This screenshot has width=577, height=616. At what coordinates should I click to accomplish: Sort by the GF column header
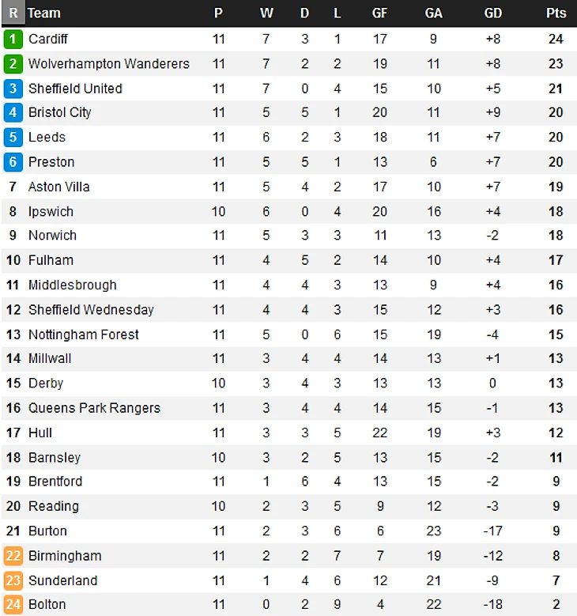(379, 13)
